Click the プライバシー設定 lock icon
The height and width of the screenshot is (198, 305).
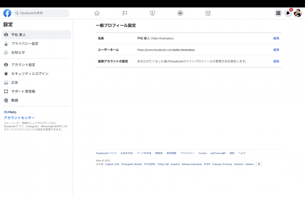6,44
